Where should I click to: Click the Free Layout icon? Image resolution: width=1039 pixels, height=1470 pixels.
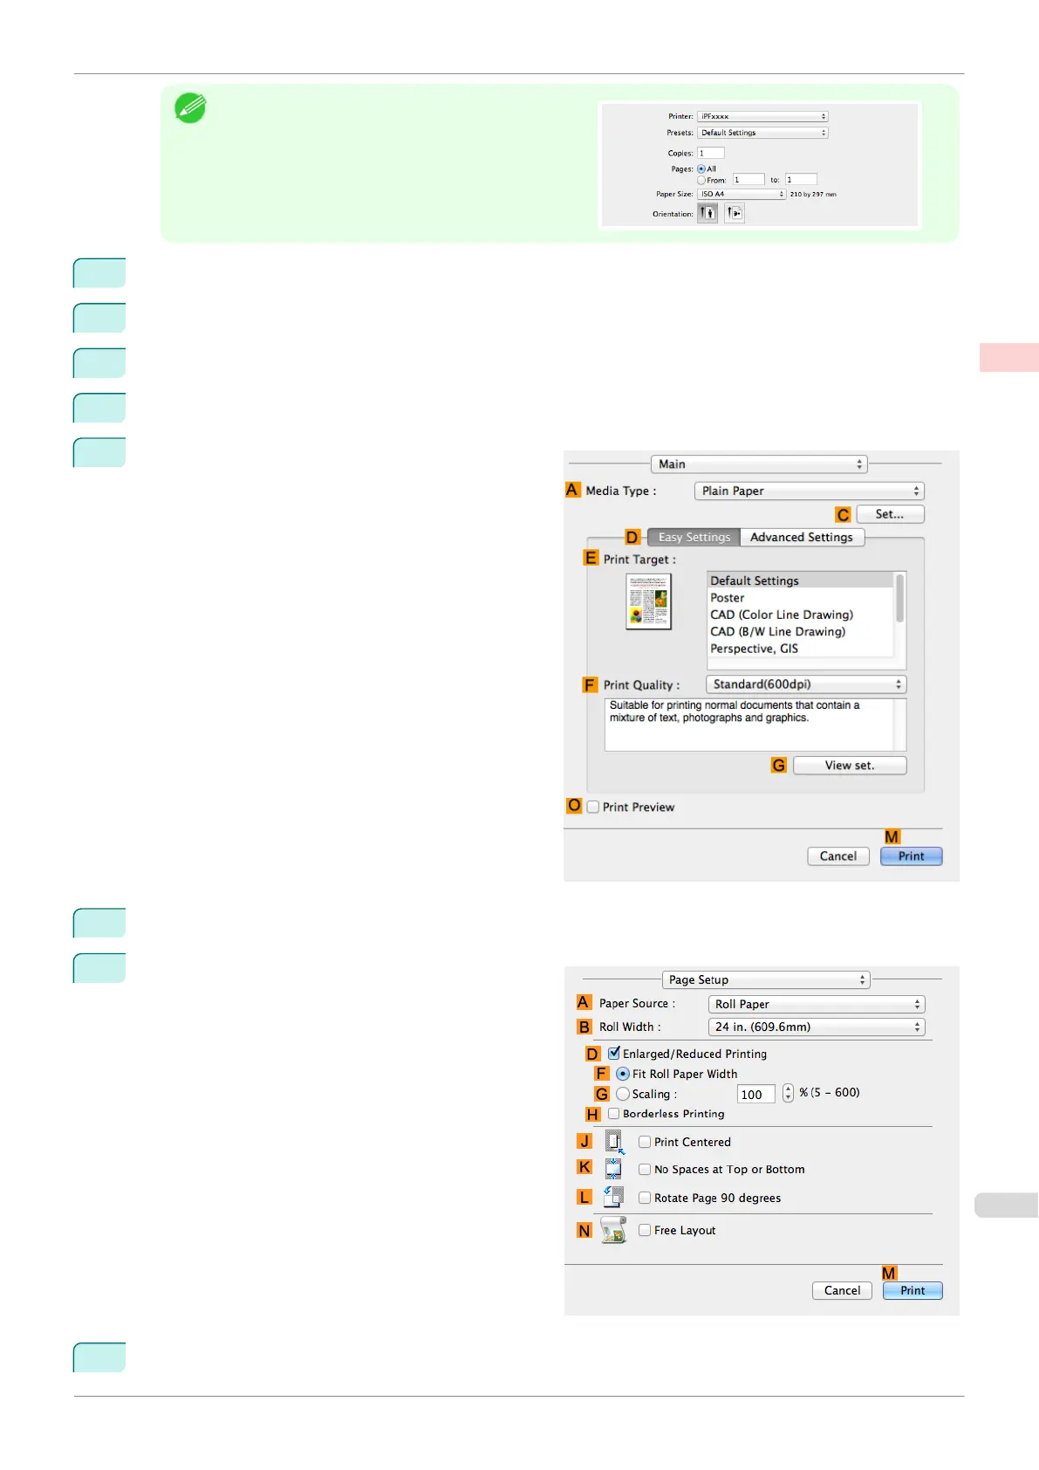[613, 1230]
